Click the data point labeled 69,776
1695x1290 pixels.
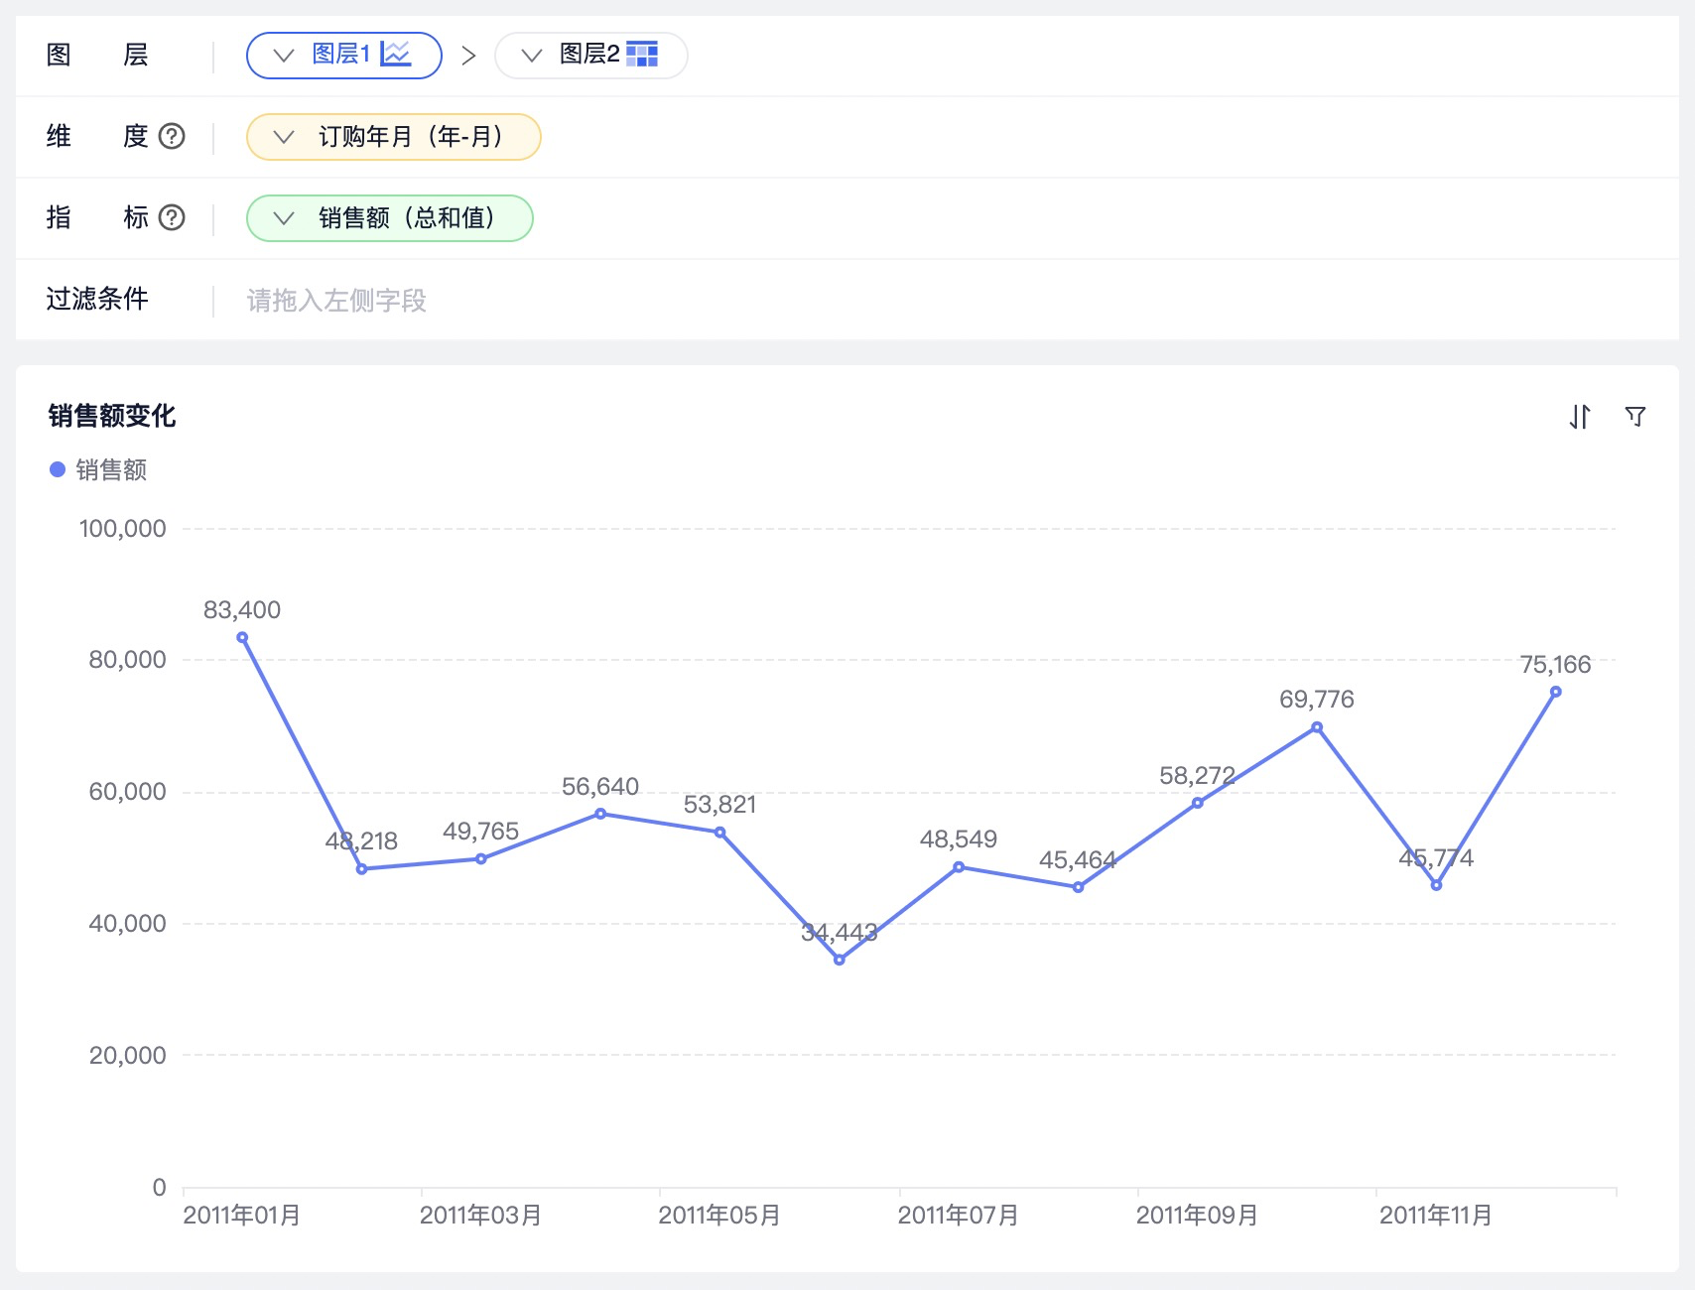1317,727
